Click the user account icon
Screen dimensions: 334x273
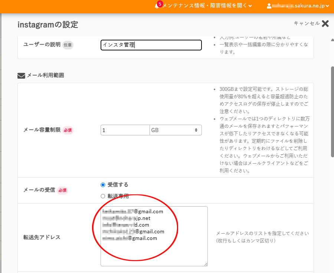point(269,6)
